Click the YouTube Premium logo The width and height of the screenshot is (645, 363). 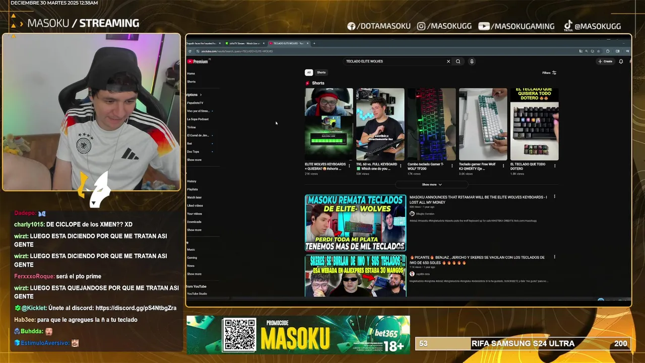(198, 62)
